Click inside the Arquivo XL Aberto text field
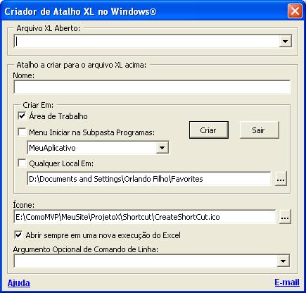This screenshot has height=293, width=306. click(x=146, y=42)
